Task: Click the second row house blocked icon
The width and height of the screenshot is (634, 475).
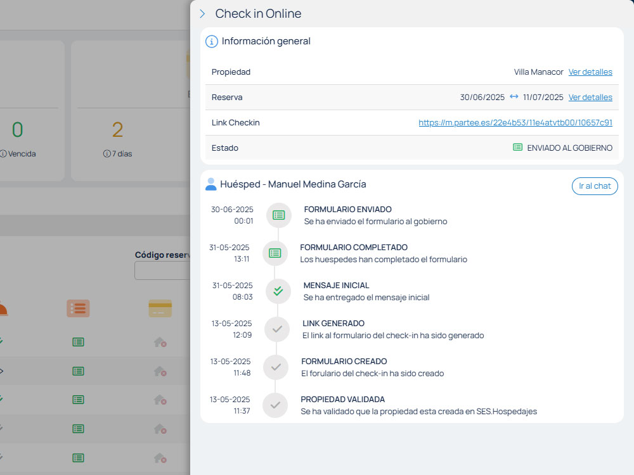Action: (160, 371)
